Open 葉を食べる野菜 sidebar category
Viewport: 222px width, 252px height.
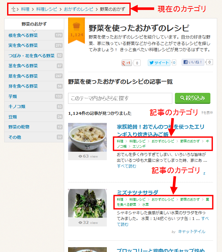[x=34, y=76]
